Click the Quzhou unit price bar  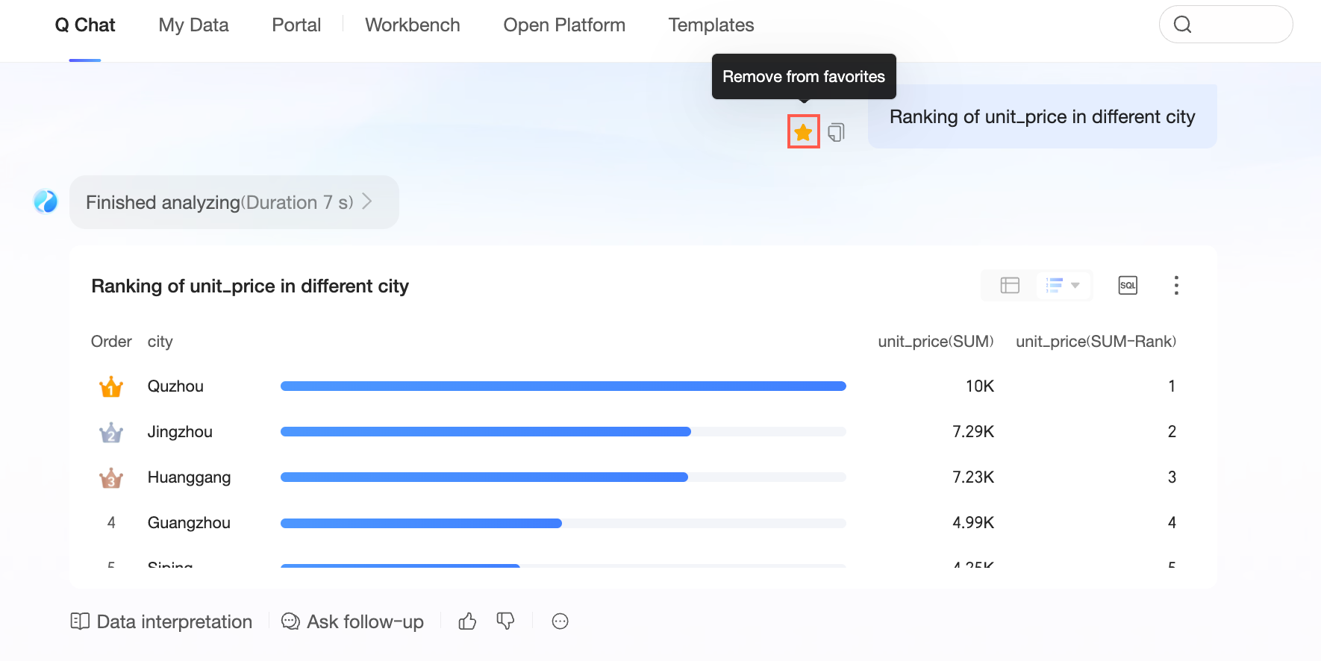563,386
